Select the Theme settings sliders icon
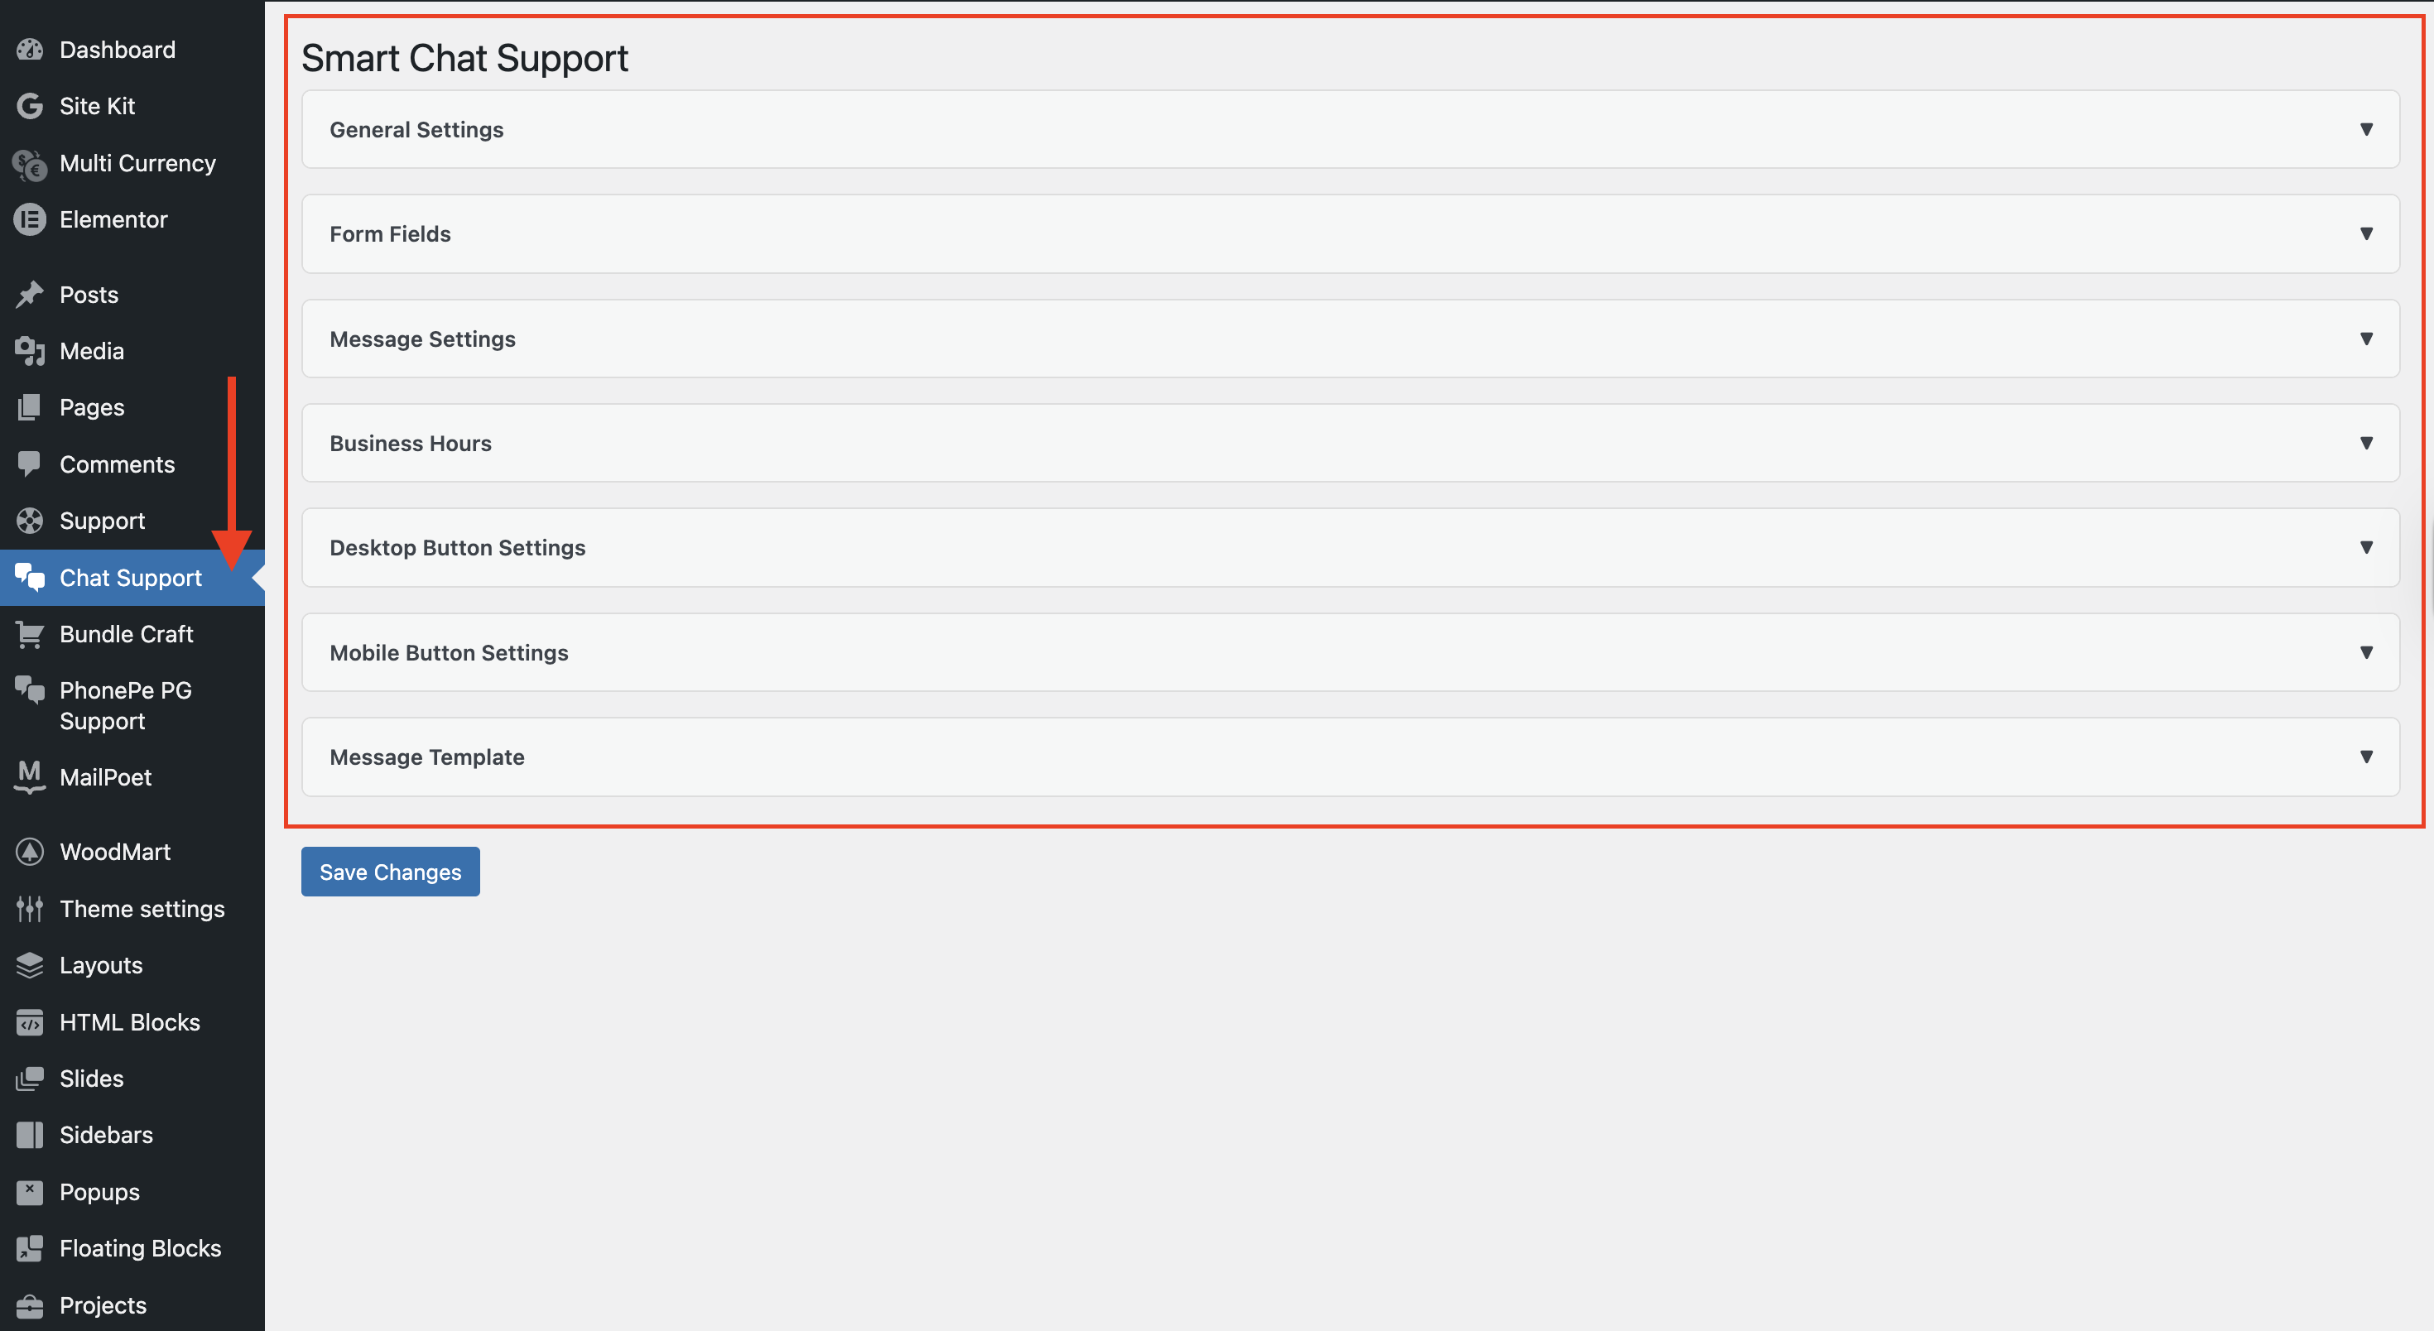Screen dimensions: 2434x1331 29,909
